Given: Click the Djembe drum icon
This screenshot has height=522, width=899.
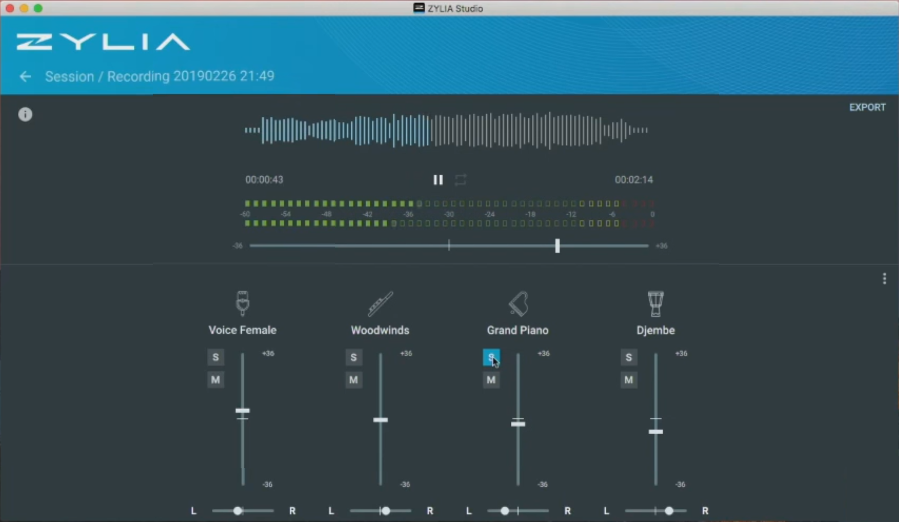Looking at the screenshot, I should coord(655,304).
